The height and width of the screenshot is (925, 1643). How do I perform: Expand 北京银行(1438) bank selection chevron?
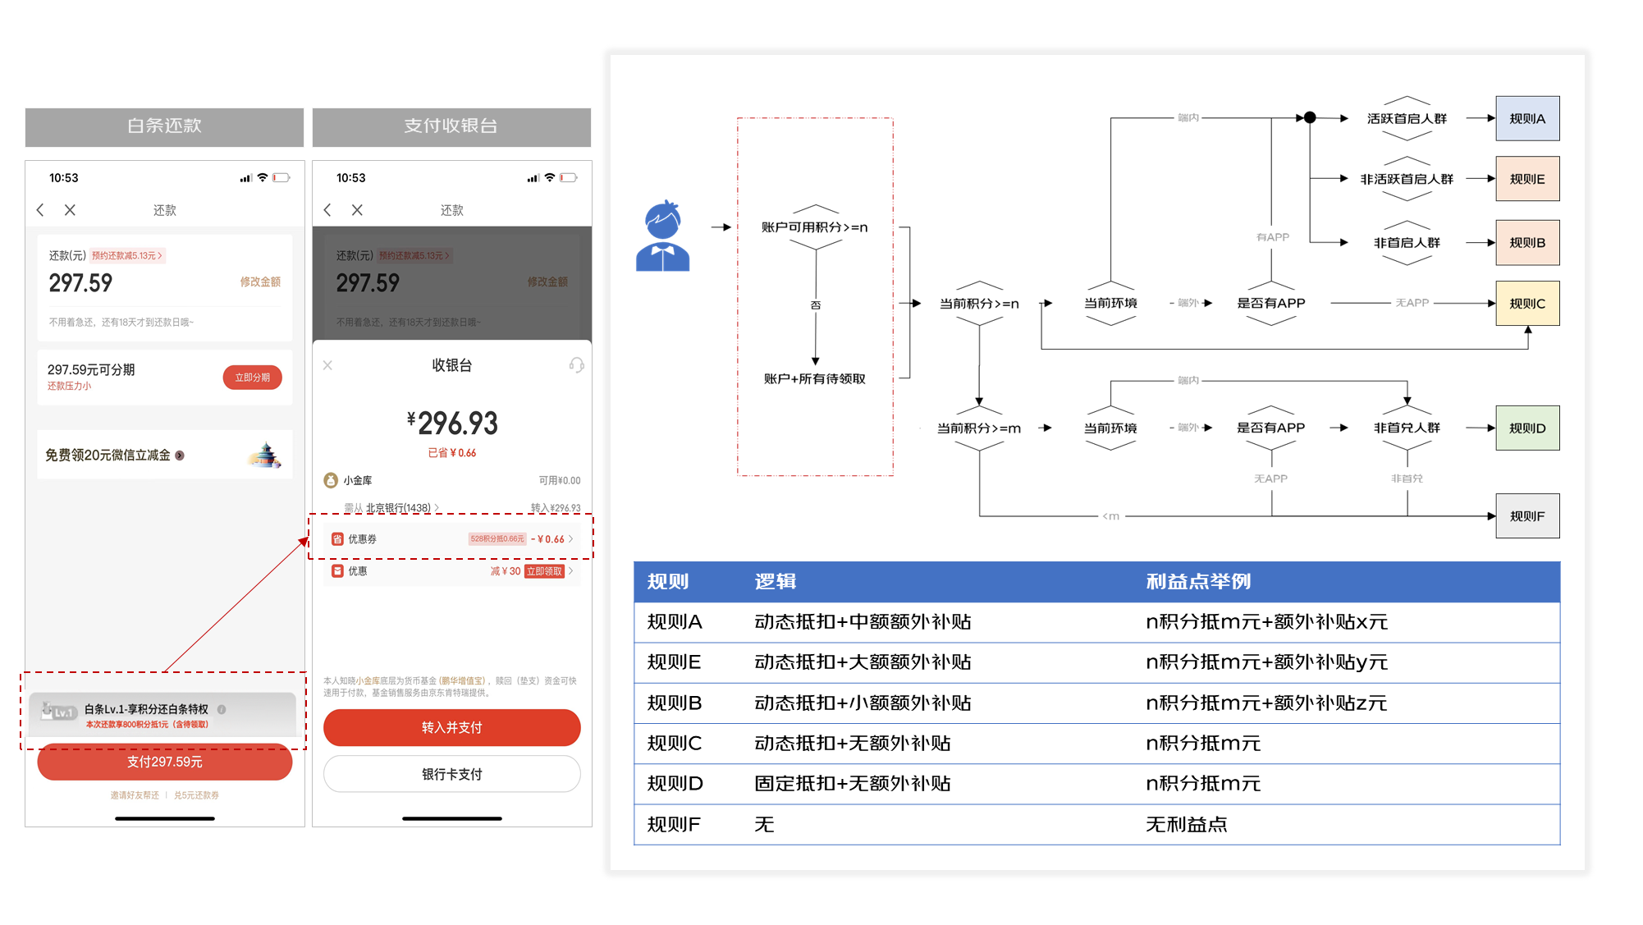pos(437,508)
